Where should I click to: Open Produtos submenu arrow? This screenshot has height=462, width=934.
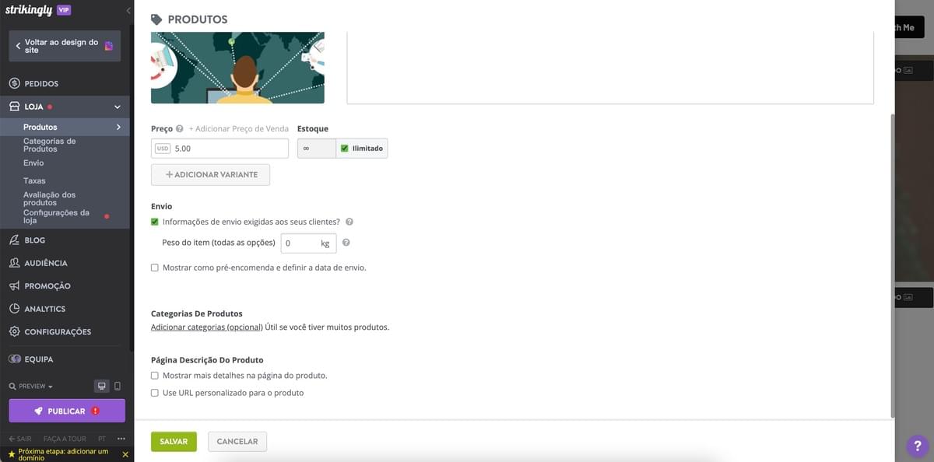click(118, 126)
